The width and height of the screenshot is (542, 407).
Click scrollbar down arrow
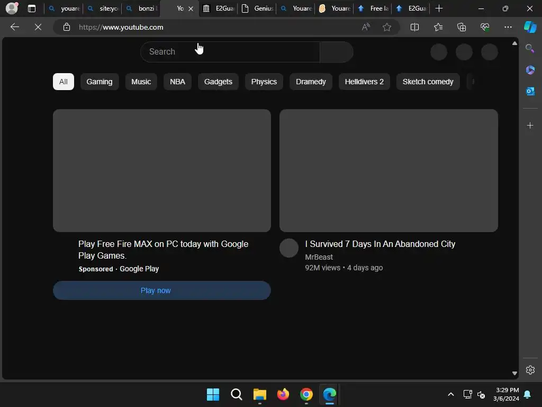pyautogui.click(x=514, y=373)
